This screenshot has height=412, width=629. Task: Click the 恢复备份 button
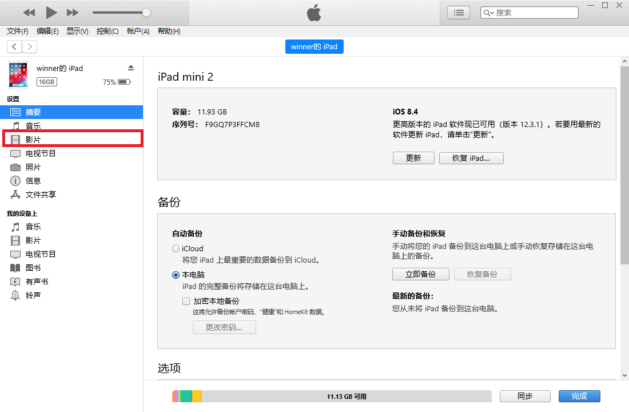coord(483,274)
